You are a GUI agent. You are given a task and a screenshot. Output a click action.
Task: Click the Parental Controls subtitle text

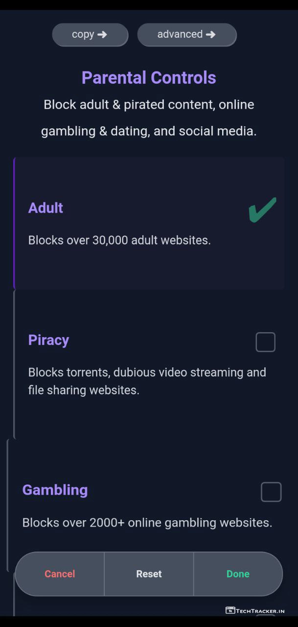149,118
